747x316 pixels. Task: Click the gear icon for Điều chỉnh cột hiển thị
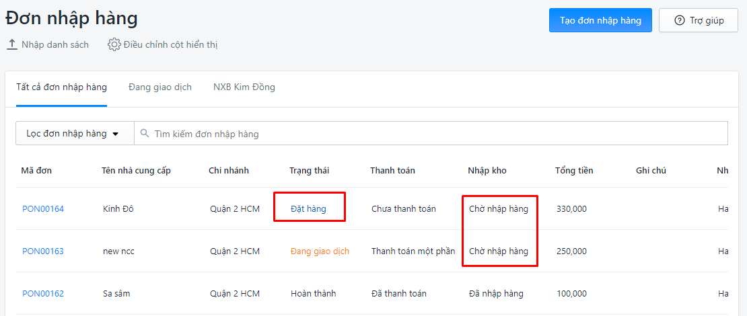[x=114, y=45]
